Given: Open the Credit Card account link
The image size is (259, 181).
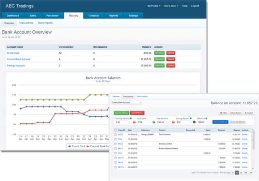Looking at the screenshot, I should (x=13, y=53).
